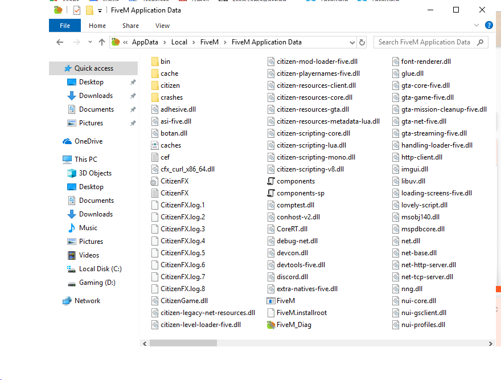Select the CitizenFX.log.1 file icon
The height and width of the screenshot is (380, 501).
point(155,205)
